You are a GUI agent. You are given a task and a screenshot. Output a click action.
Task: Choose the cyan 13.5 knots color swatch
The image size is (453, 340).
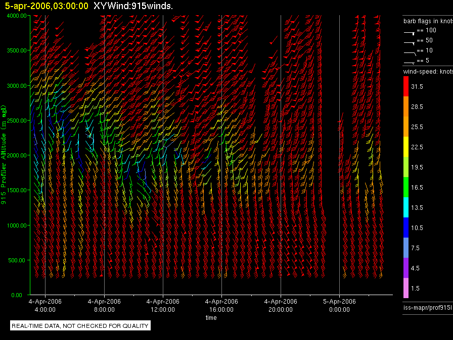(406, 207)
